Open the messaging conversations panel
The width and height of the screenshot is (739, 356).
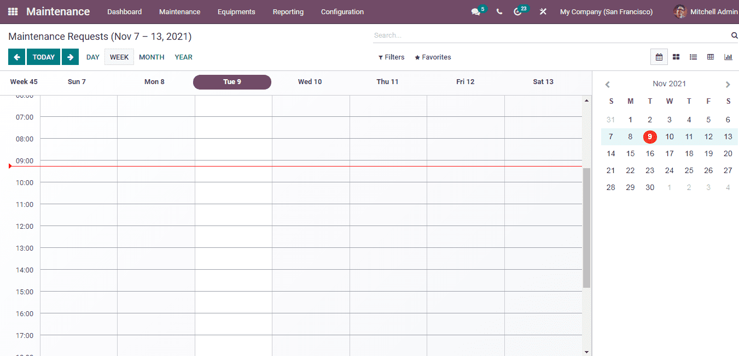476,11
